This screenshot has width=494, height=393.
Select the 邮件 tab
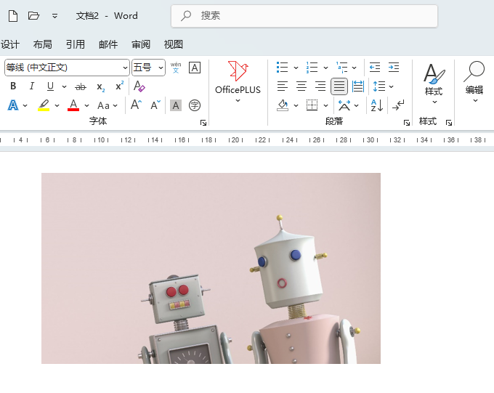click(108, 44)
